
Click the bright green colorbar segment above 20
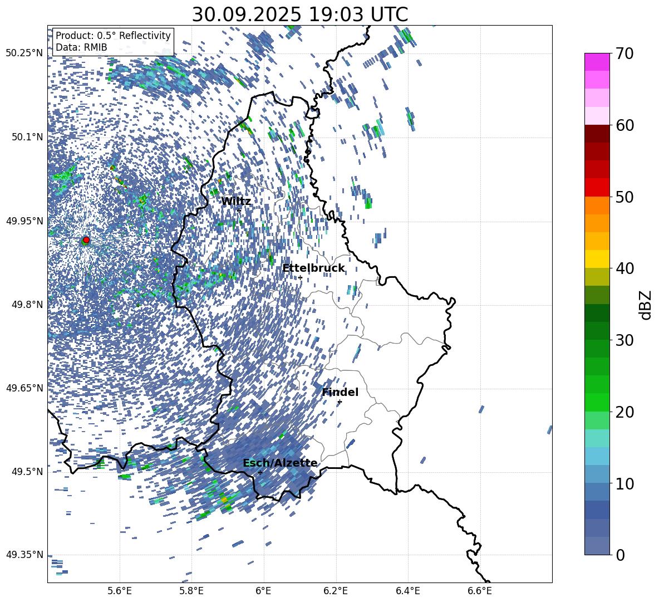pyautogui.click(x=597, y=402)
